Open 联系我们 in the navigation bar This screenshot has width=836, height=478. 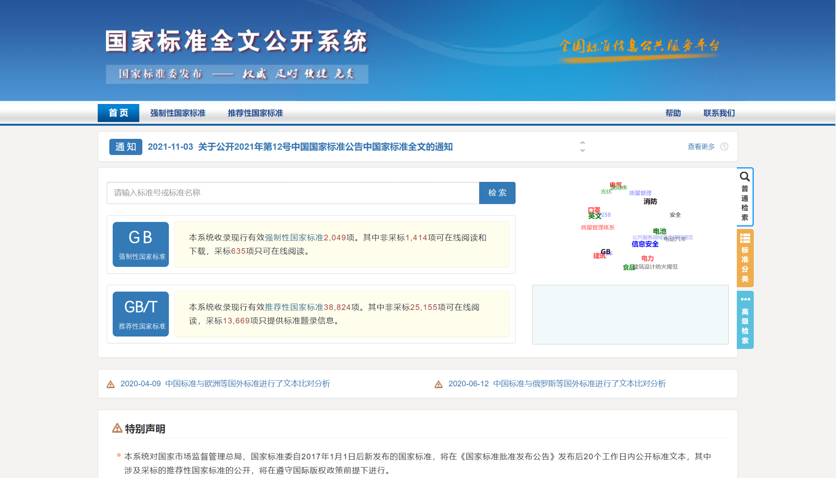click(719, 113)
